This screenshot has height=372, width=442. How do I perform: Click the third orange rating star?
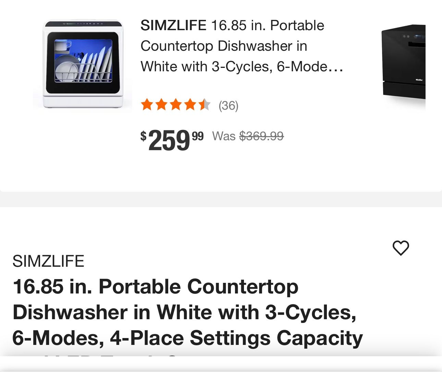click(176, 105)
